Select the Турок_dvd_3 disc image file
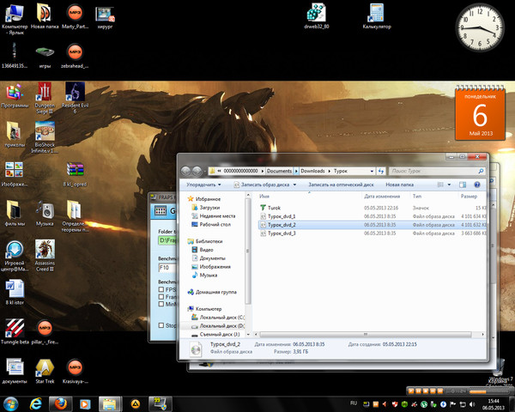The image size is (515, 412). 282,233
